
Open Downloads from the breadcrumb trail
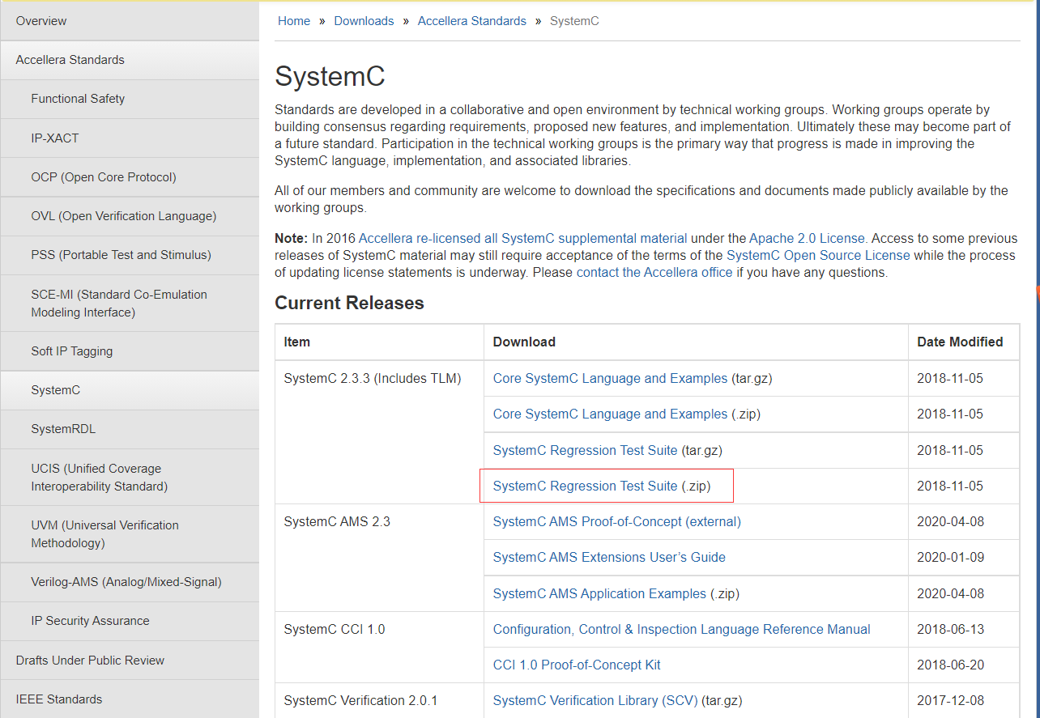click(x=364, y=20)
